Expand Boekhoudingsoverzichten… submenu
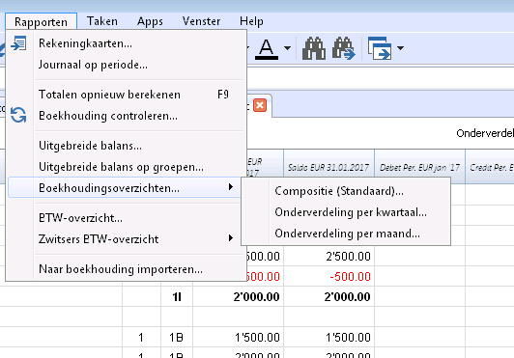Viewport: 514px width, 358px height. point(126,188)
